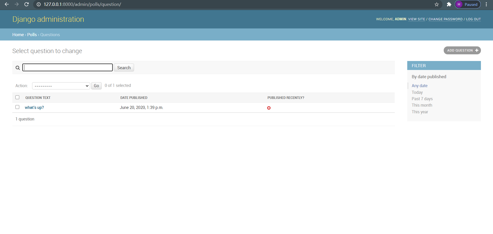Screen dimensions: 493x234
Task: Click the Django administration title
Action: [x=48, y=19]
